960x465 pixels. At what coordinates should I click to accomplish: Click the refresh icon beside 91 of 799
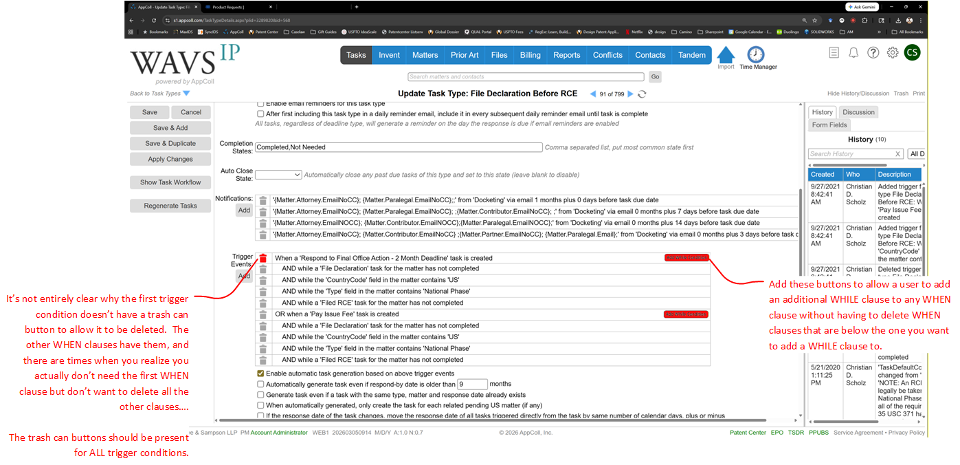(x=642, y=94)
